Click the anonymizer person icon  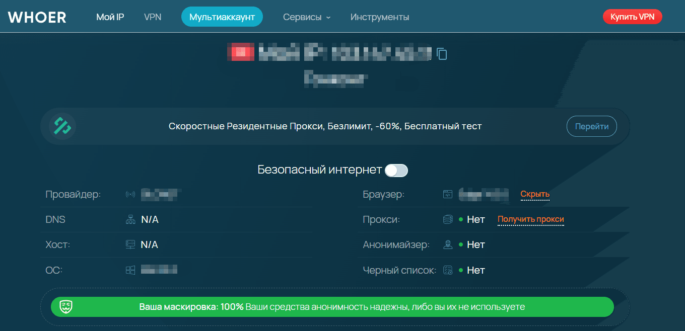pyautogui.click(x=448, y=245)
